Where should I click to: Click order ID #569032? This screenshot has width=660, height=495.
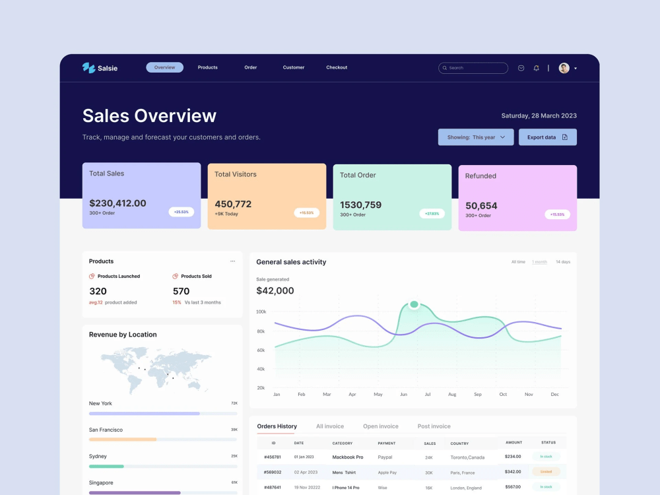coord(273,473)
